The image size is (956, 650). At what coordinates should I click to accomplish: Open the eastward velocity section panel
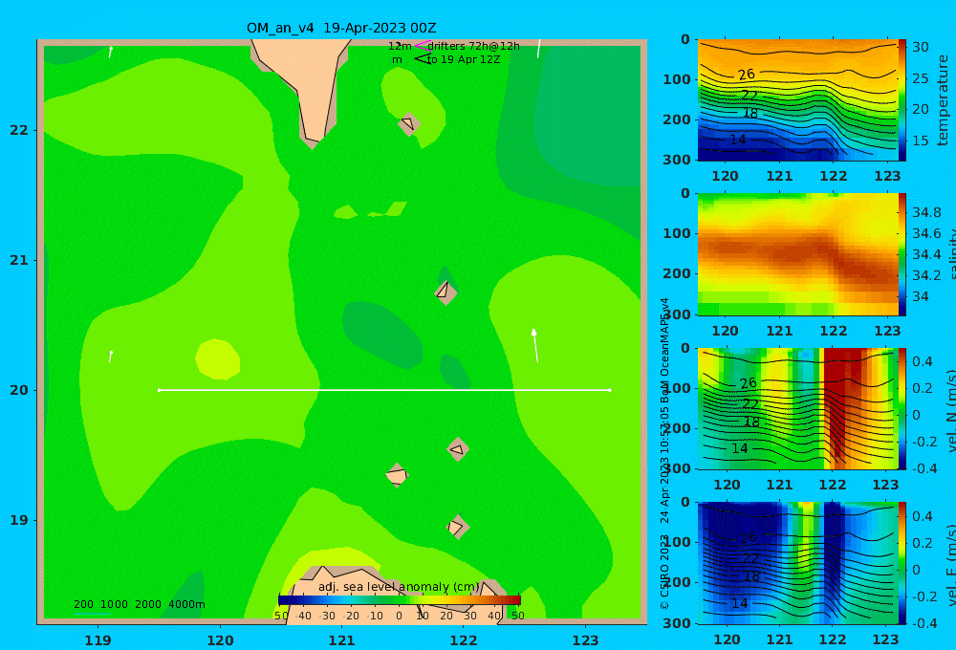tap(797, 563)
